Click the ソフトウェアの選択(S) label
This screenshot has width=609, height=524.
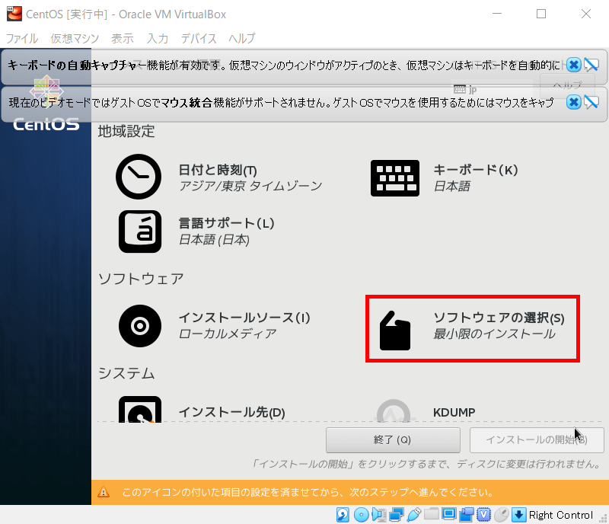click(x=499, y=318)
